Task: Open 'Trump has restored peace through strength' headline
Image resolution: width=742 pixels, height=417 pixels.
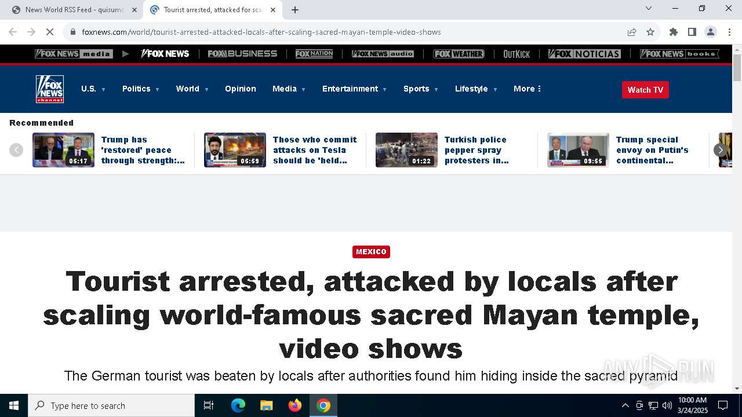Action: click(143, 150)
